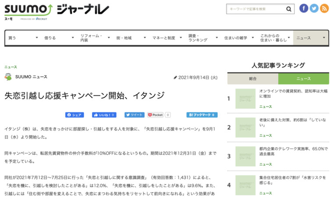Open the Twitter page icon
This screenshot has width=333, height=199.
314,8
